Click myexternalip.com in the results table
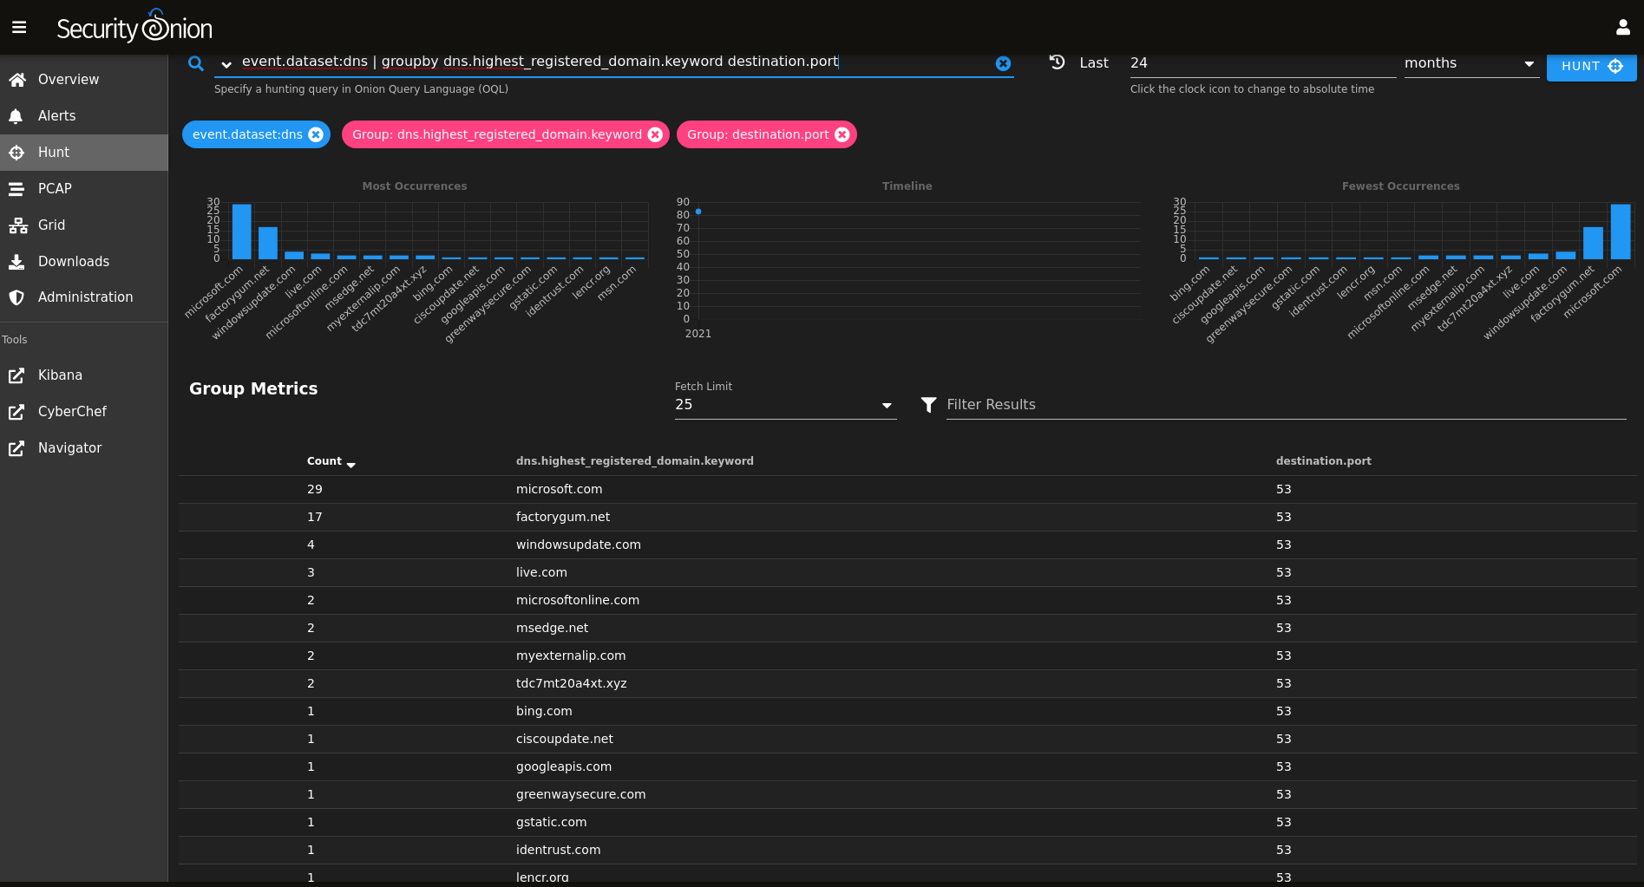Screen dimensions: 1644x887 [x=571, y=655]
